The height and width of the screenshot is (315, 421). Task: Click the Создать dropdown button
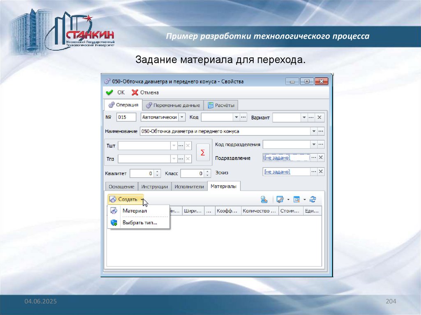click(126, 199)
